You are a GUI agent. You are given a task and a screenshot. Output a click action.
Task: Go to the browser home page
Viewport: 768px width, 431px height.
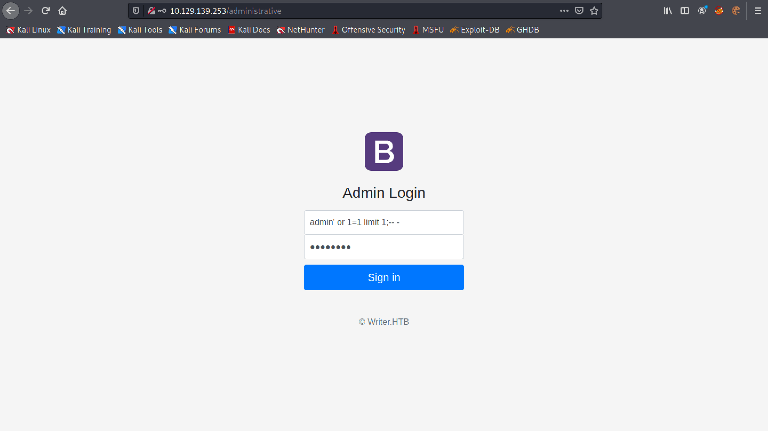62,11
